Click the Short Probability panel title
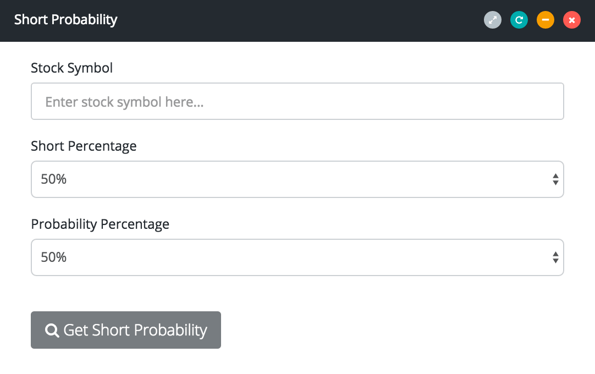 pos(66,20)
